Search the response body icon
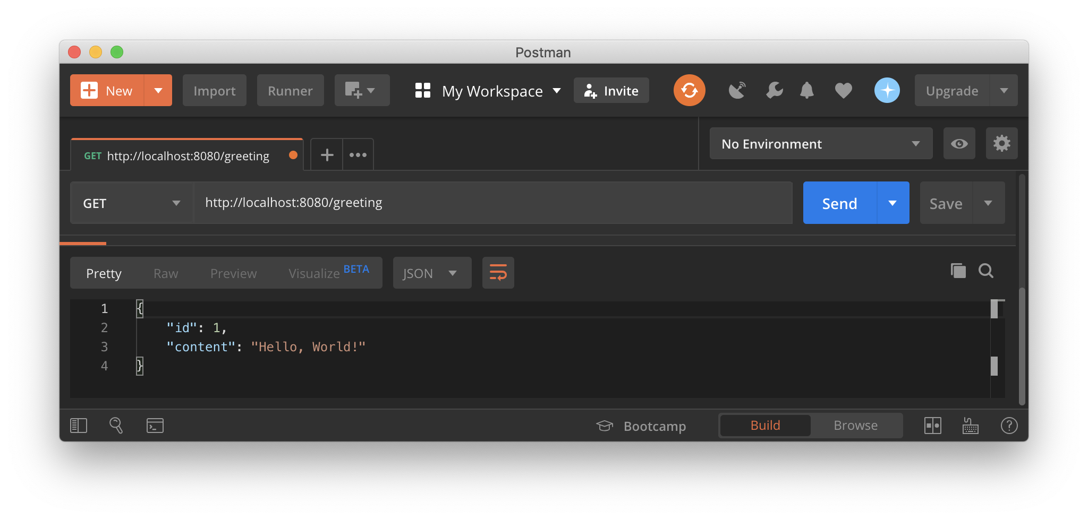 (x=986, y=271)
